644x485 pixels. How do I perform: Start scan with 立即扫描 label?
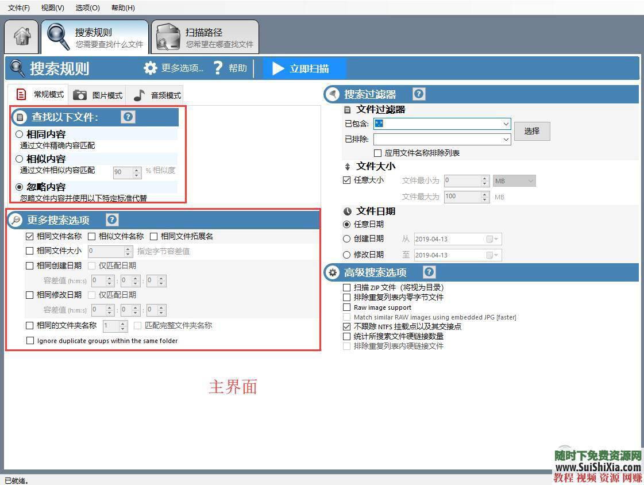[309, 68]
